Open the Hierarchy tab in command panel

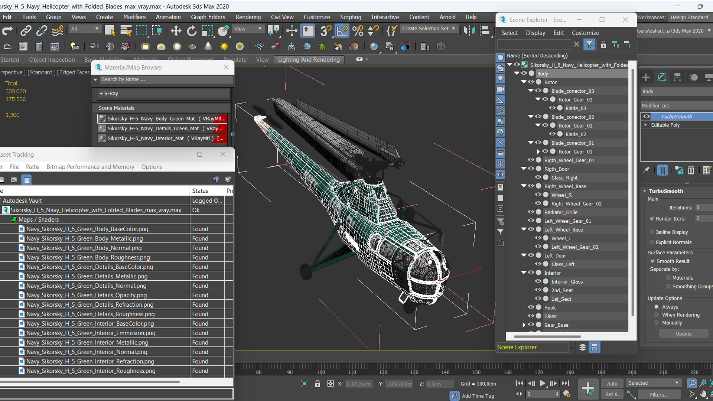pyautogui.click(x=677, y=77)
